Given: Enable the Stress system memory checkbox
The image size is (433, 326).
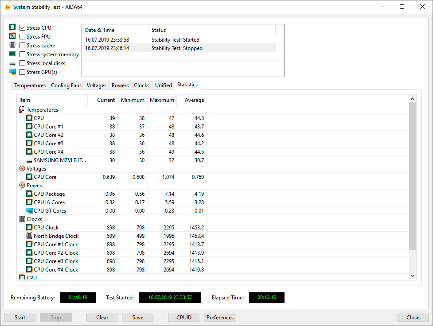Looking at the screenshot, I should (22, 54).
